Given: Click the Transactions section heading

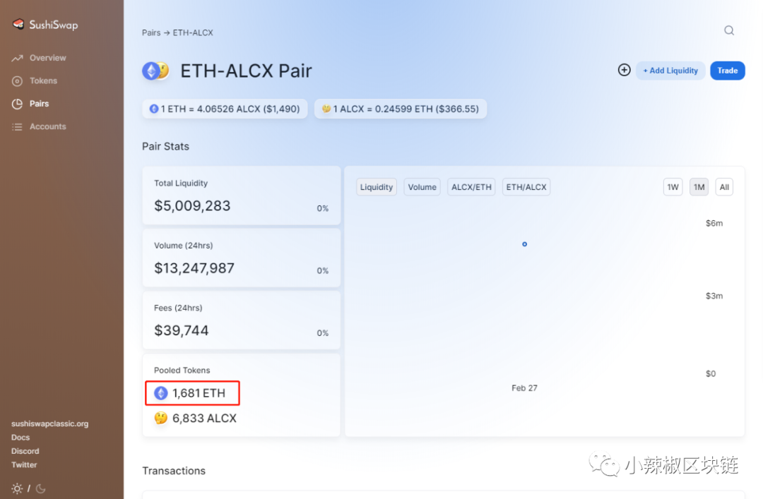Looking at the screenshot, I should coord(174,471).
